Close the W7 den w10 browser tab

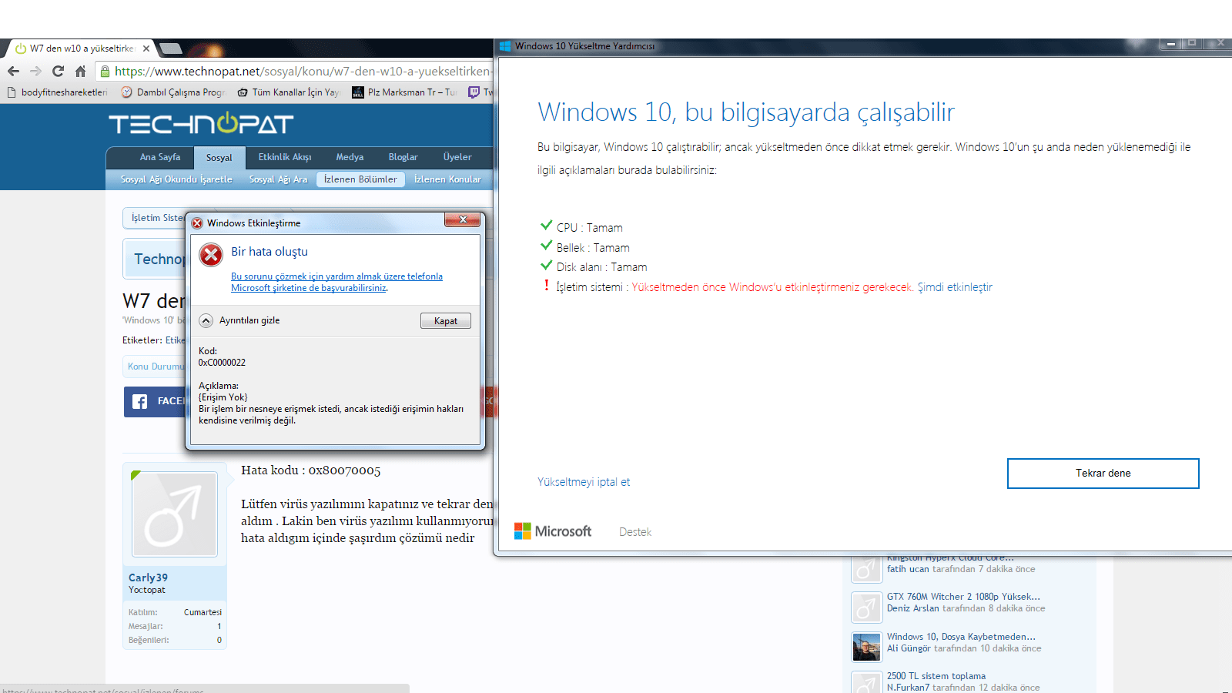pos(146,48)
